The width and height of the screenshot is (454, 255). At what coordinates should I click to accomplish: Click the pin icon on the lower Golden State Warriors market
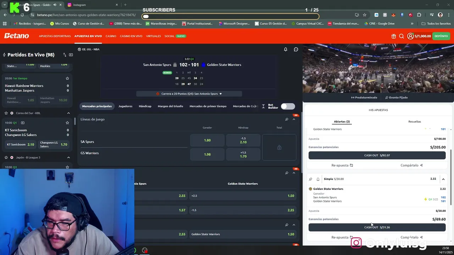pos(287,225)
